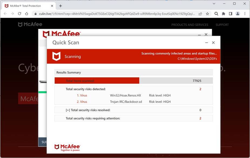This screenshot has height=158, width=250.
Task: Toggle the browser side panel
Action: pyautogui.click(x=231, y=14)
